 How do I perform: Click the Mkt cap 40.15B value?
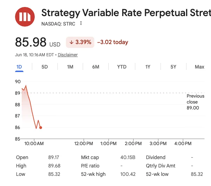pos(128,157)
